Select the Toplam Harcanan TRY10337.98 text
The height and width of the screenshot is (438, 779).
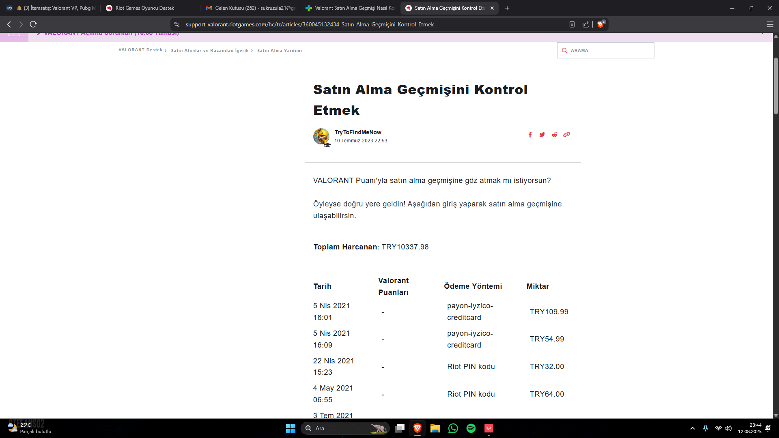pyautogui.click(x=371, y=247)
